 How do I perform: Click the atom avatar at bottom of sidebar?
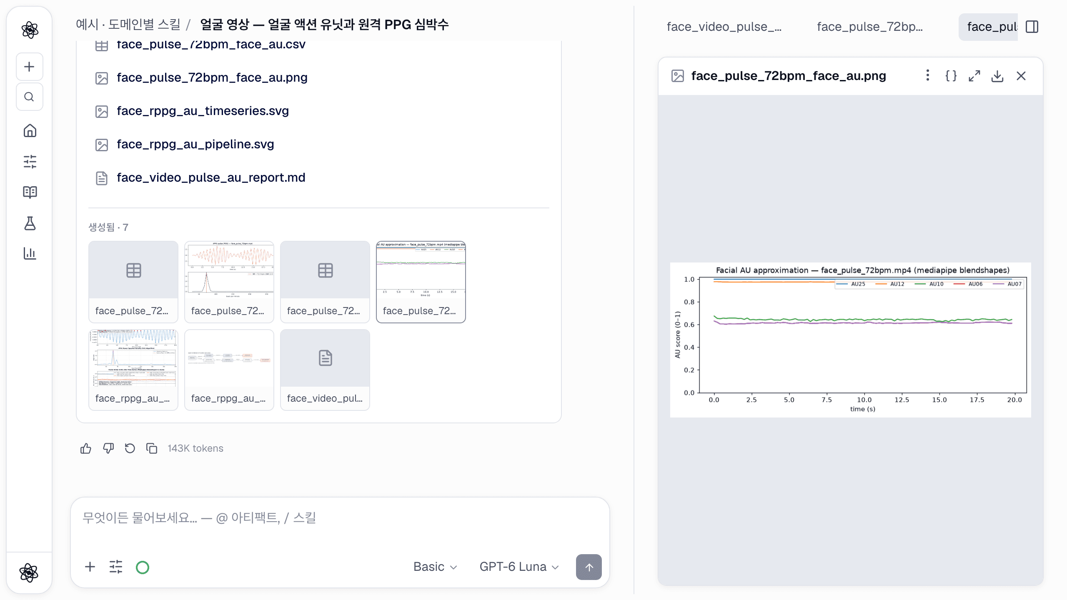(x=29, y=572)
